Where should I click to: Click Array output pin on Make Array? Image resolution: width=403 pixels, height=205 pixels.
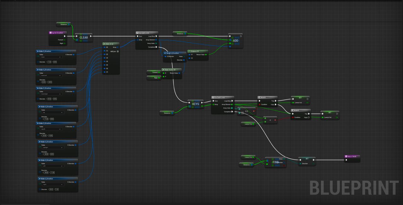[118, 47]
